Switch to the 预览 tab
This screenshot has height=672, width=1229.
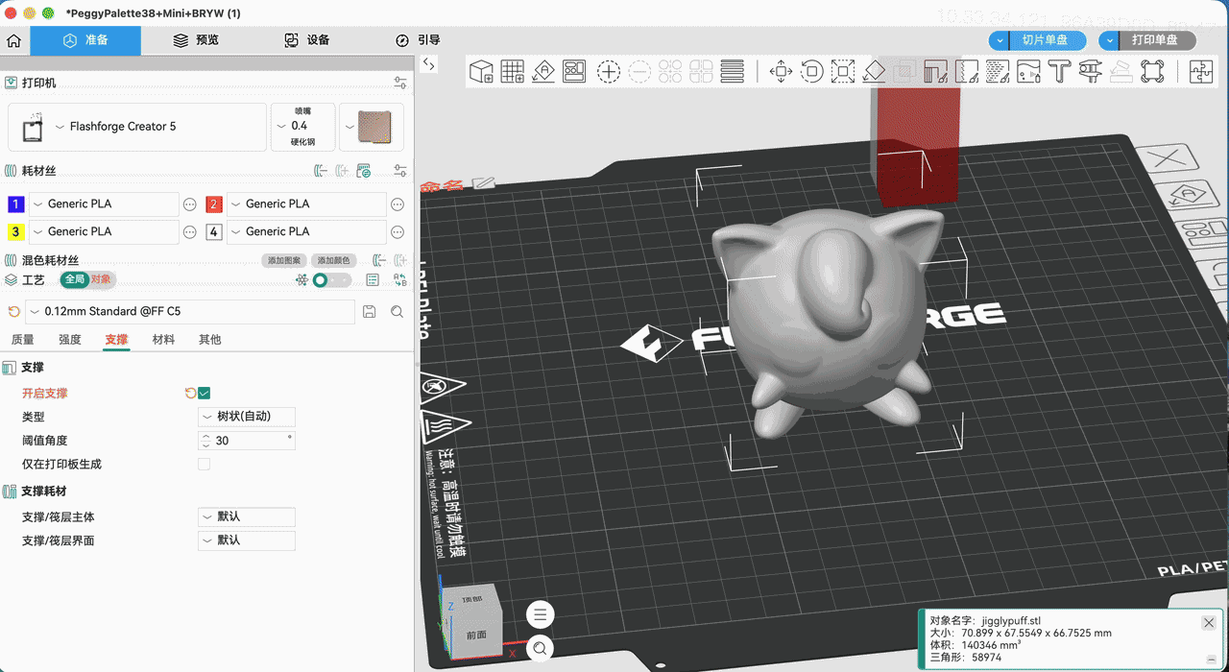click(x=196, y=40)
